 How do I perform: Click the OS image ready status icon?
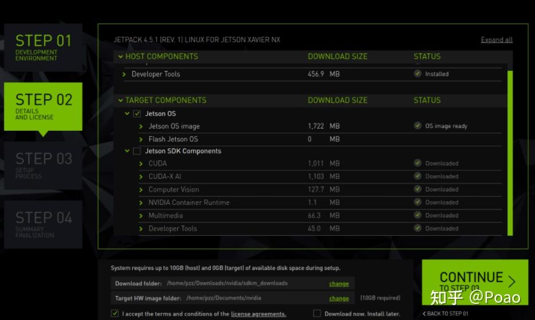coord(417,126)
